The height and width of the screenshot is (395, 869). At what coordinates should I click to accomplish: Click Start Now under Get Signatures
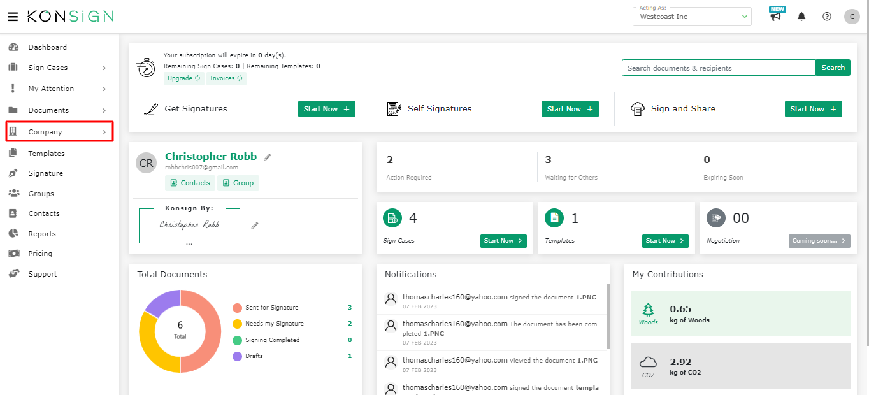326,108
